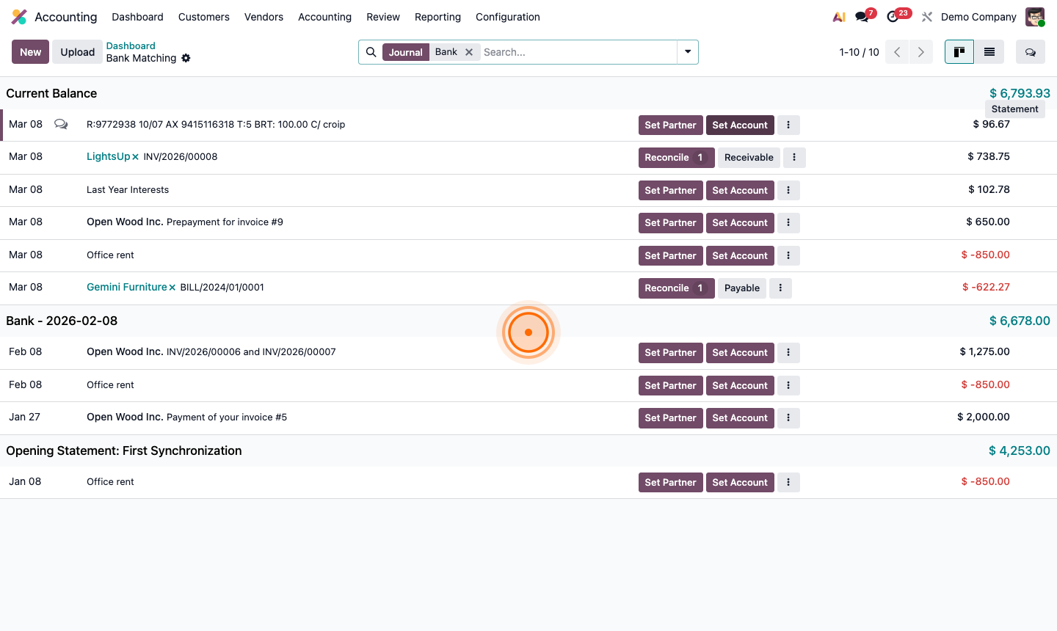The image size is (1057, 631).
Task: Switch to the kanban view icon
Action: pos(959,51)
